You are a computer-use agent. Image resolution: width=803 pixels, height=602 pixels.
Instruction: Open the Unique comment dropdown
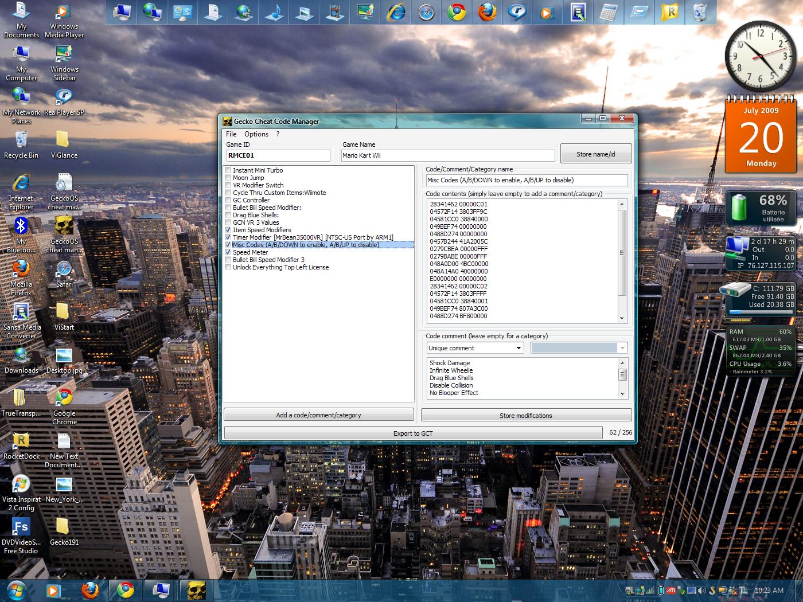pos(475,348)
